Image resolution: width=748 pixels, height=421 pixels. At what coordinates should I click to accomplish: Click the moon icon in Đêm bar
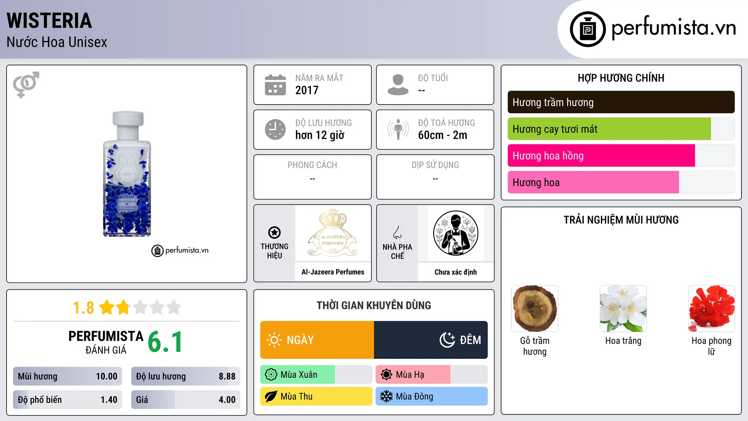pyautogui.click(x=447, y=340)
